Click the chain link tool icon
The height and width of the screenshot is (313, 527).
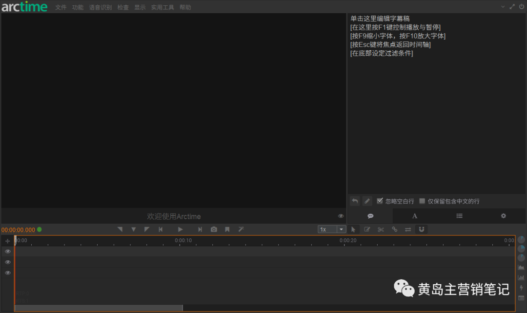[394, 230]
